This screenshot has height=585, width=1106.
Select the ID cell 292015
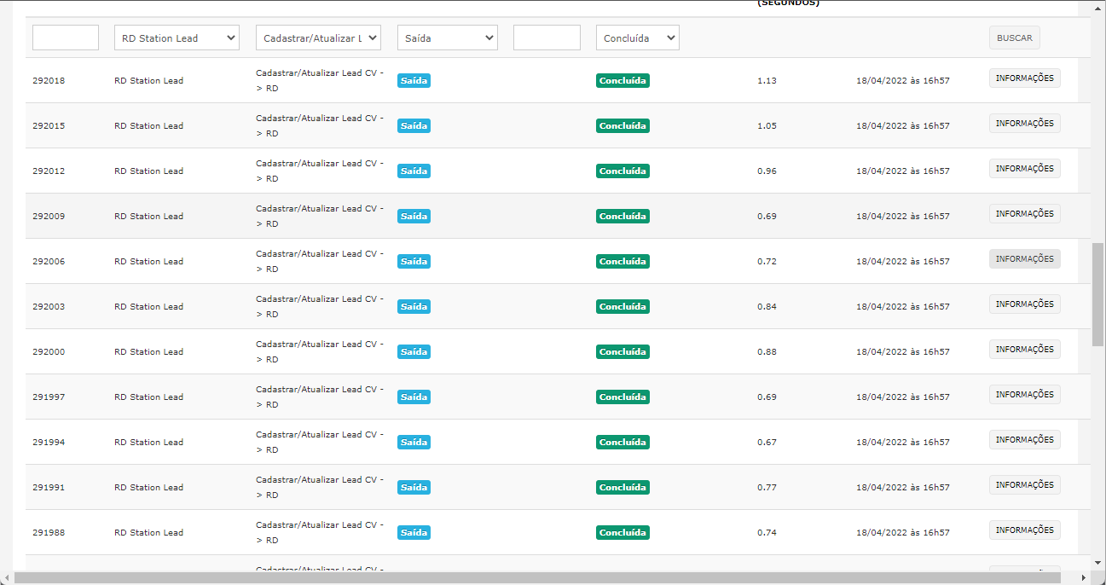[49, 126]
